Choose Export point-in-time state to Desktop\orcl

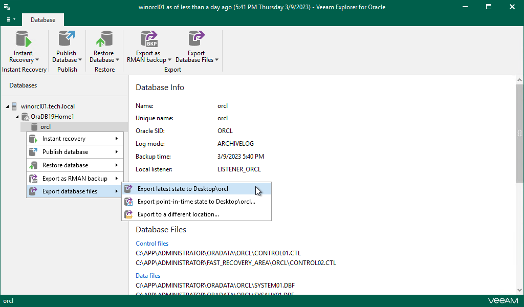(x=196, y=202)
